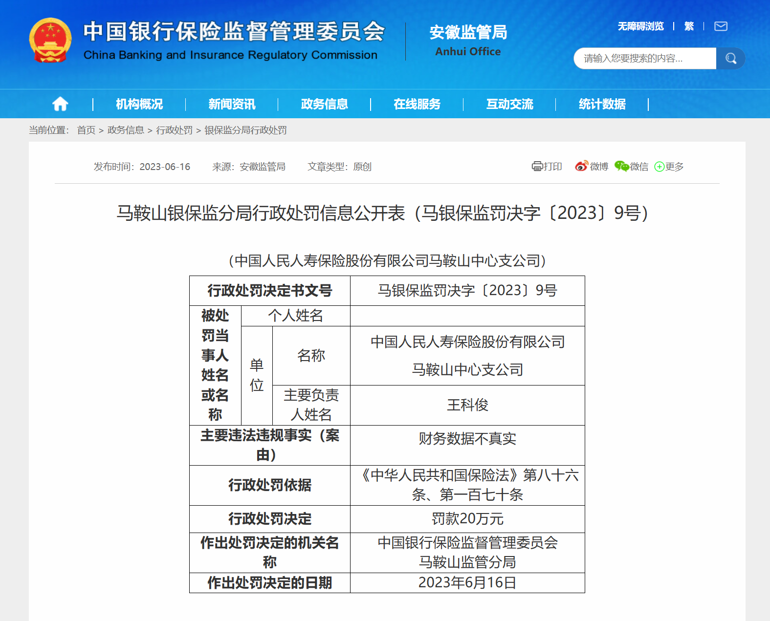Click cell 中国银行保险监督管理委员会马鞍山监管分局
The height and width of the screenshot is (621, 770).
(467, 553)
